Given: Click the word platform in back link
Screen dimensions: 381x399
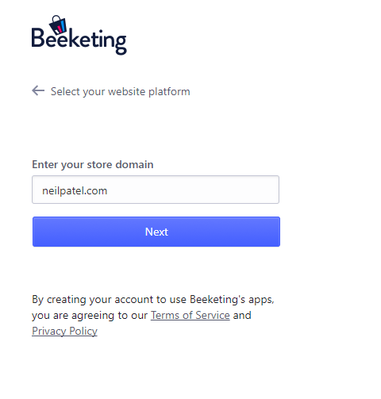Looking at the screenshot, I should pyautogui.click(x=169, y=92).
